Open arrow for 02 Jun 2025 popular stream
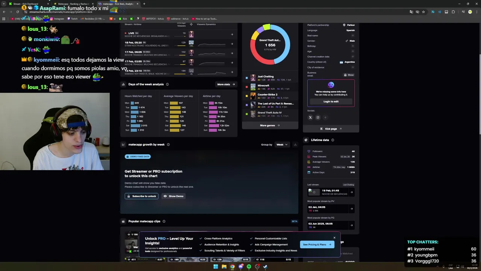 (x=352, y=225)
